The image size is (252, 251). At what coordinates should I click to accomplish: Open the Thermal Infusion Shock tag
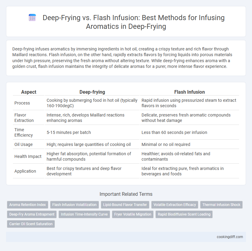coord(221,205)
